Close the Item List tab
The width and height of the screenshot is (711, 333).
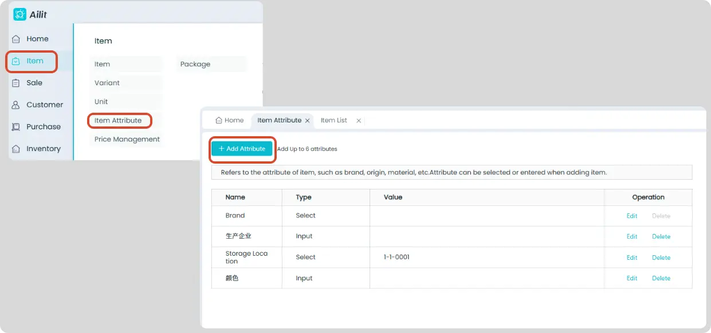(x=359, y=121)
